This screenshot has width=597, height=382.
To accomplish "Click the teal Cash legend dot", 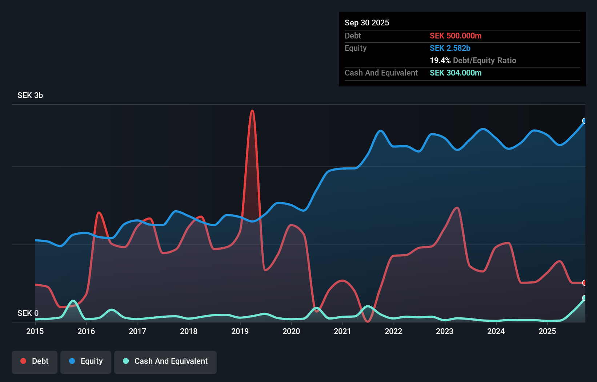I will 126,361.
